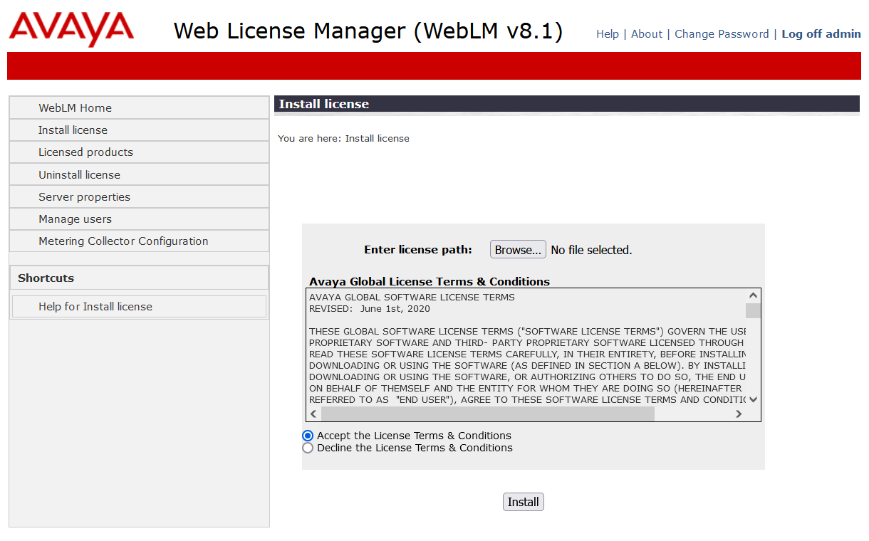This screenshot has width=869, height=541.
Task: Accept the License Terms & Conditions
Action: [x=308, y=436]
